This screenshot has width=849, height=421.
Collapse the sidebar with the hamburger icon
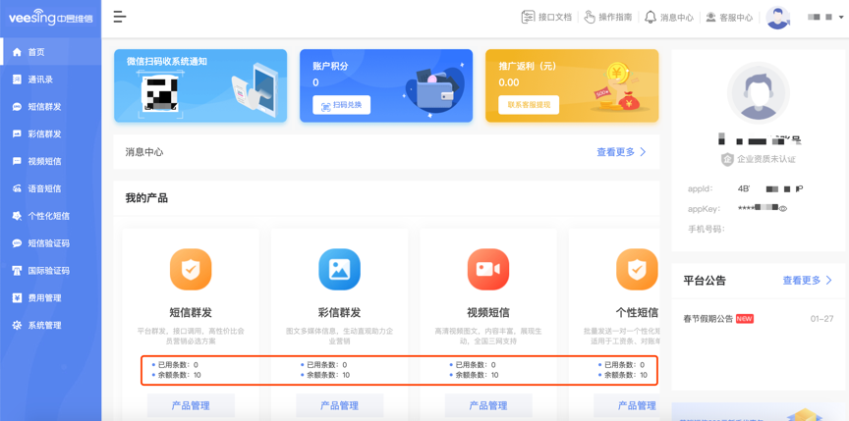[120, 17]
